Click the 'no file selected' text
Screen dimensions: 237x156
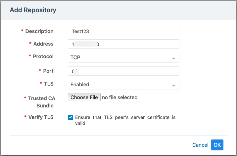[x=119, y=97]
